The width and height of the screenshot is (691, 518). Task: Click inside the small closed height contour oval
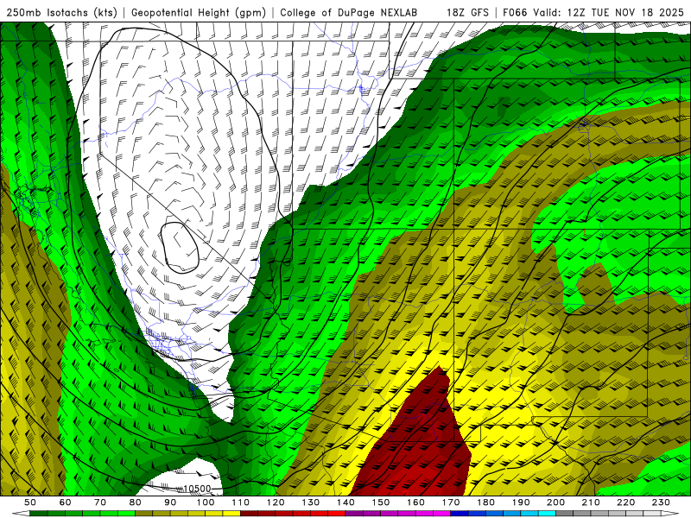(x=180, y=248)
